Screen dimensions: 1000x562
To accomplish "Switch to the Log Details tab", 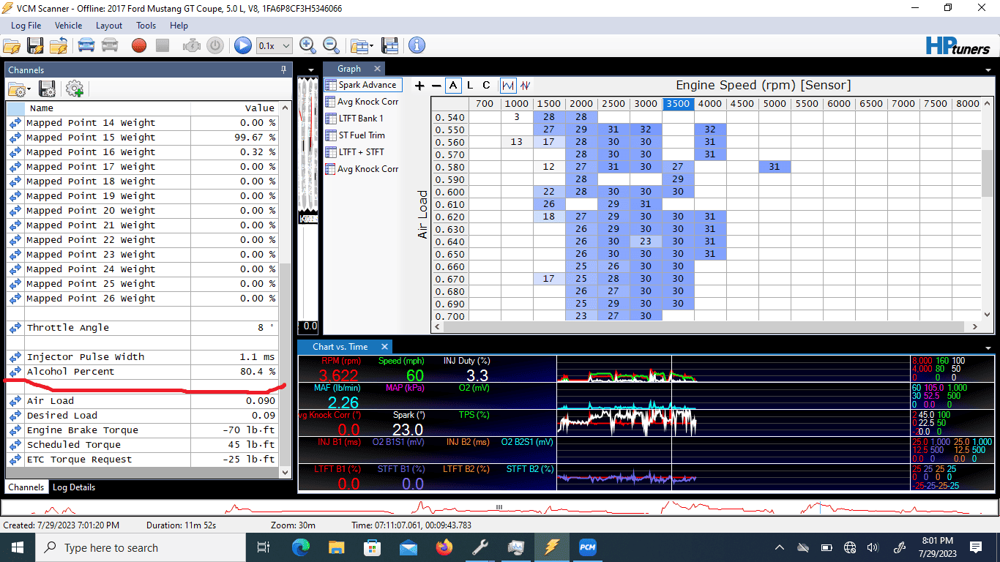I will pos(74,487).
